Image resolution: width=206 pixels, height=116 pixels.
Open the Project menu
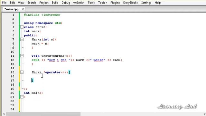click(44, 3)
